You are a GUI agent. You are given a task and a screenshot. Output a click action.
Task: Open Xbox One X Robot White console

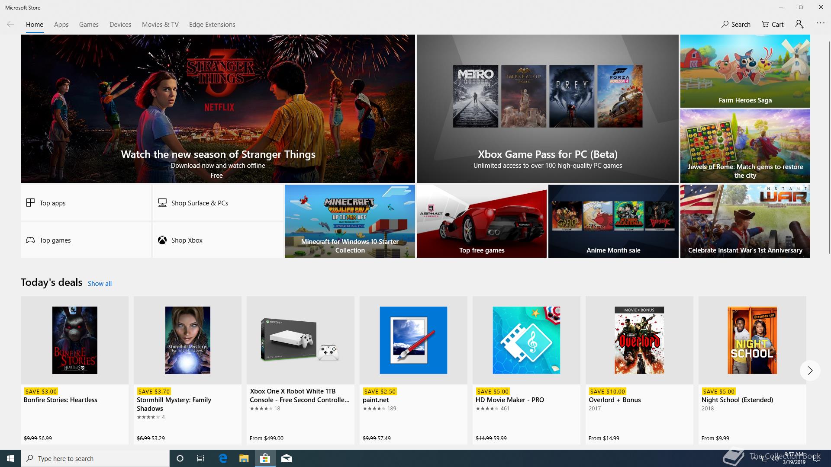tap(300, 370)
